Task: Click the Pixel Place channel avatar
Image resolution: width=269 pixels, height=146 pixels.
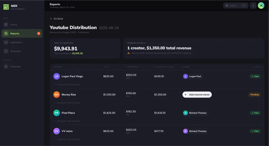Action: (x=57, y=113)
